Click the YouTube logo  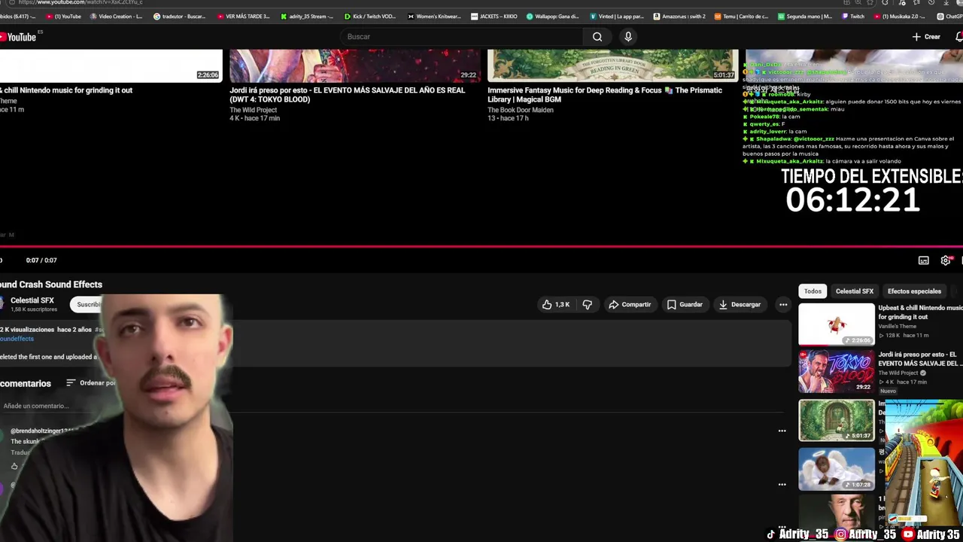18,37
